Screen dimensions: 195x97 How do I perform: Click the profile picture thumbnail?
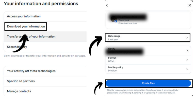[x=113, y=19]
